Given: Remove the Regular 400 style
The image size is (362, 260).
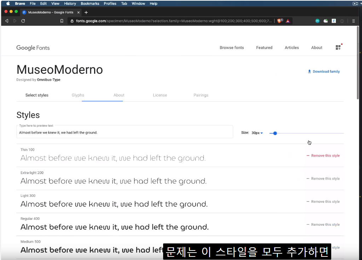Looking at the screenshot, I should (x=323, y=225).
